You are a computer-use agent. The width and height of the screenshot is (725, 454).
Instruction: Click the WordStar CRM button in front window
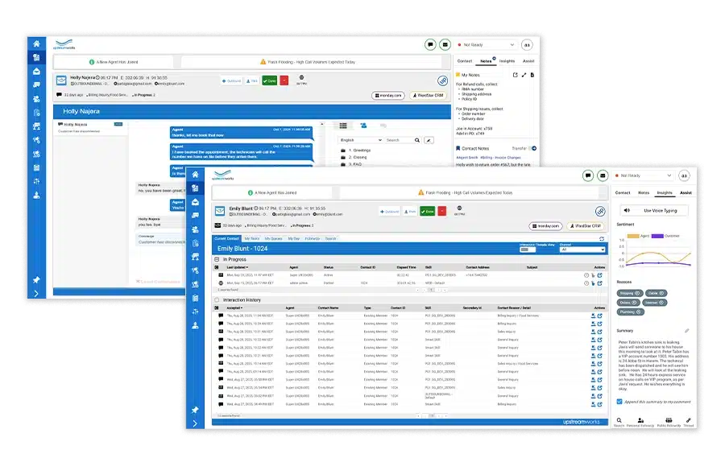click(x=584, y=227)
